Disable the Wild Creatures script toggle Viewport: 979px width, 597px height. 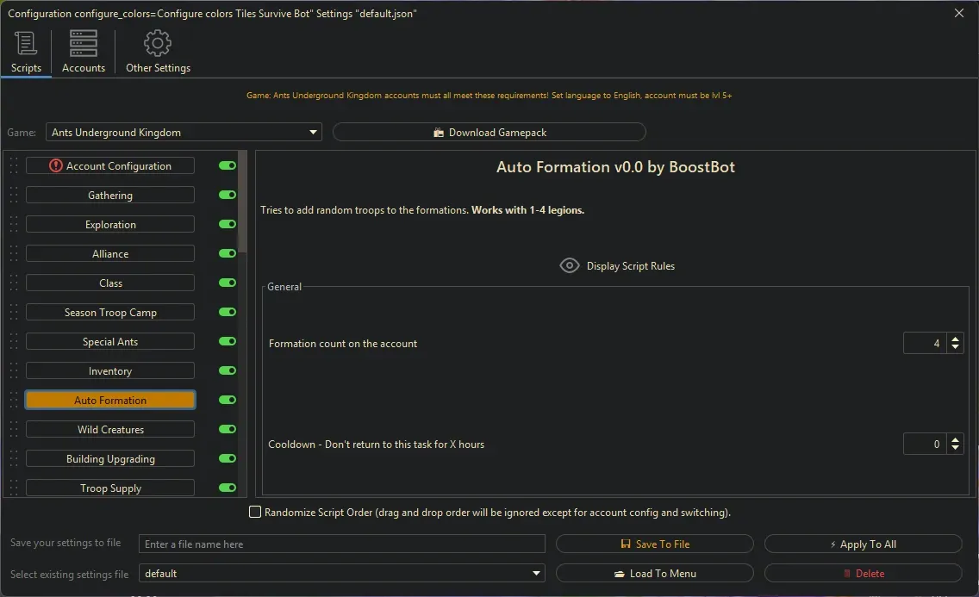tap(228, 430)
